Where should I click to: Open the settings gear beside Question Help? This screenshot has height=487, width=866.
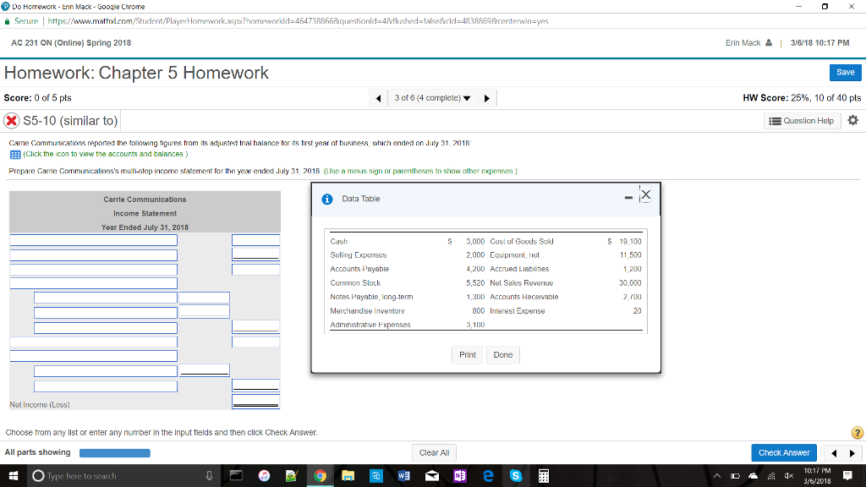pyautogui.click(x=852, y=121)
